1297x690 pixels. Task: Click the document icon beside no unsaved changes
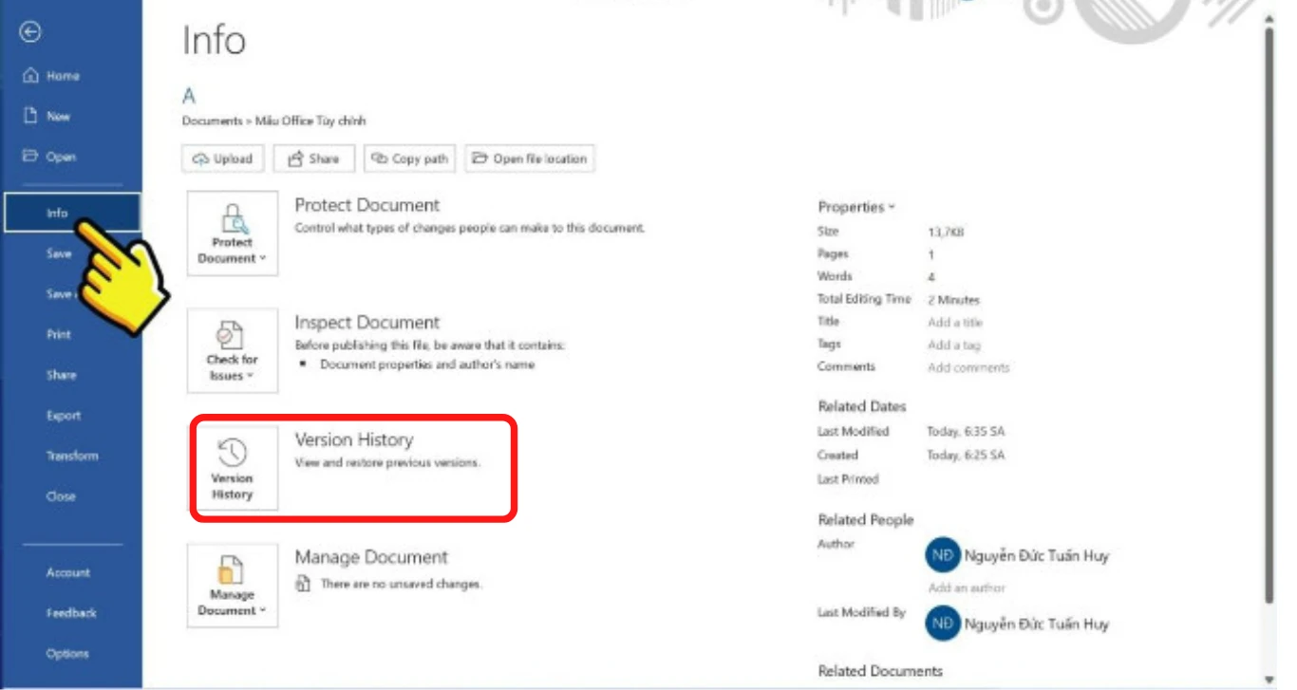coord(303,585)
